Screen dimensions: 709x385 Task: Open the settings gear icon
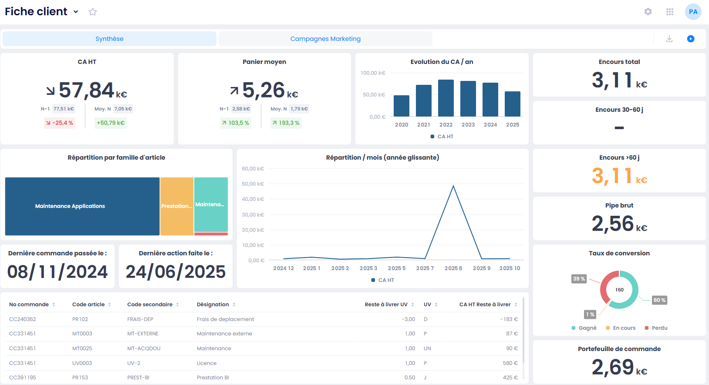[648, 12]
